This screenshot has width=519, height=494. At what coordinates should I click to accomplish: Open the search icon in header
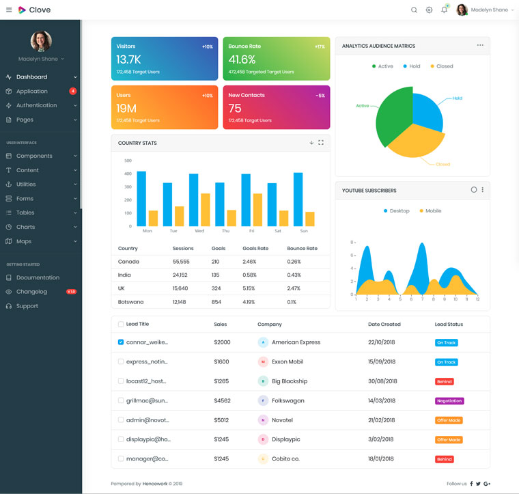tap(414, 10)
